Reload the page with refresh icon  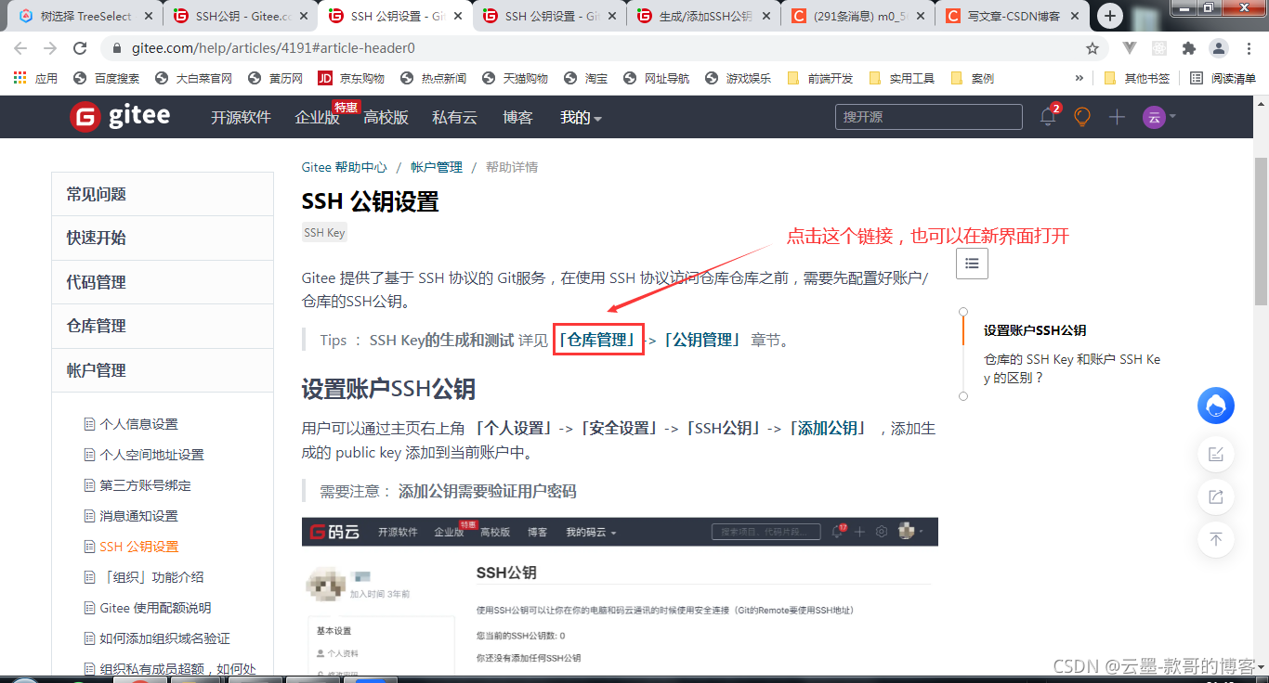[x=80, y=48]
